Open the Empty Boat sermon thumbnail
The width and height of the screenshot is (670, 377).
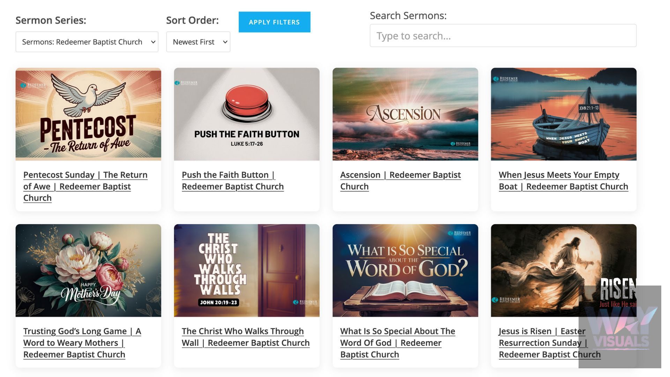point(564,114)
